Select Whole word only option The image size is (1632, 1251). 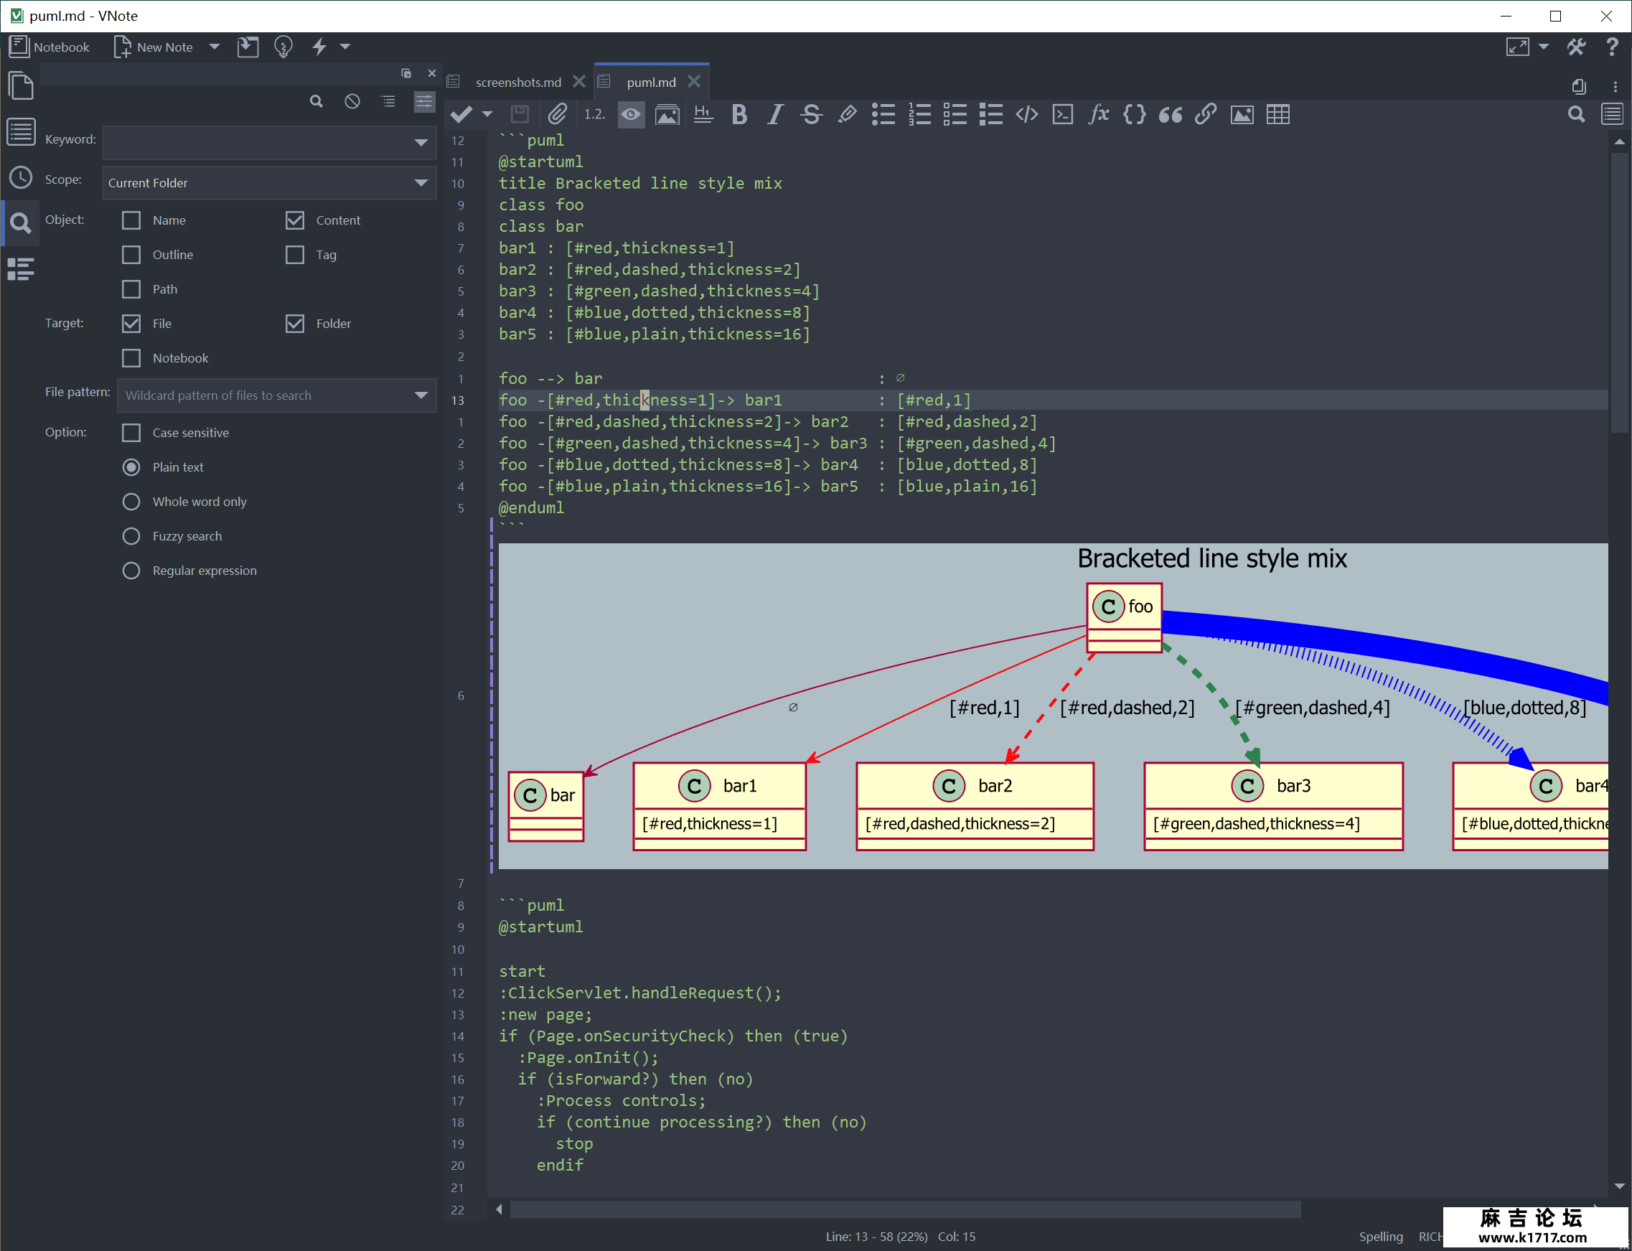point(131,501)
